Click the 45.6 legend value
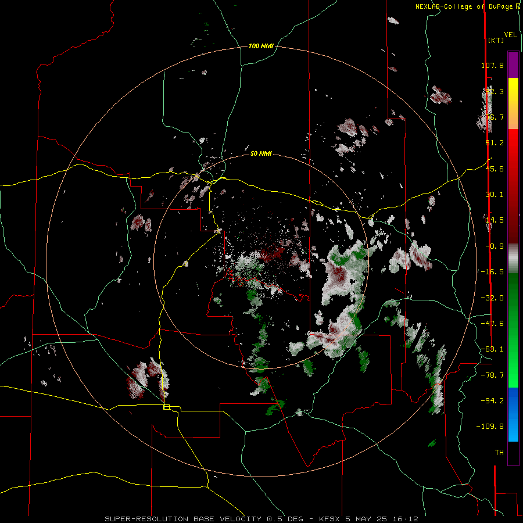This screenshot has height=523, width=523. click(x=495, y=169)
